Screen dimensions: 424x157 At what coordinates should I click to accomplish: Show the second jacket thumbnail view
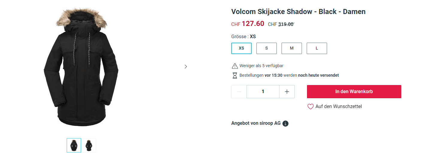pos(89,145)
